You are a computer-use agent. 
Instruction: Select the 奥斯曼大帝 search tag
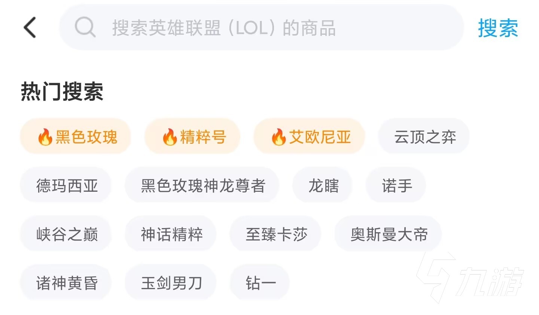388,234
